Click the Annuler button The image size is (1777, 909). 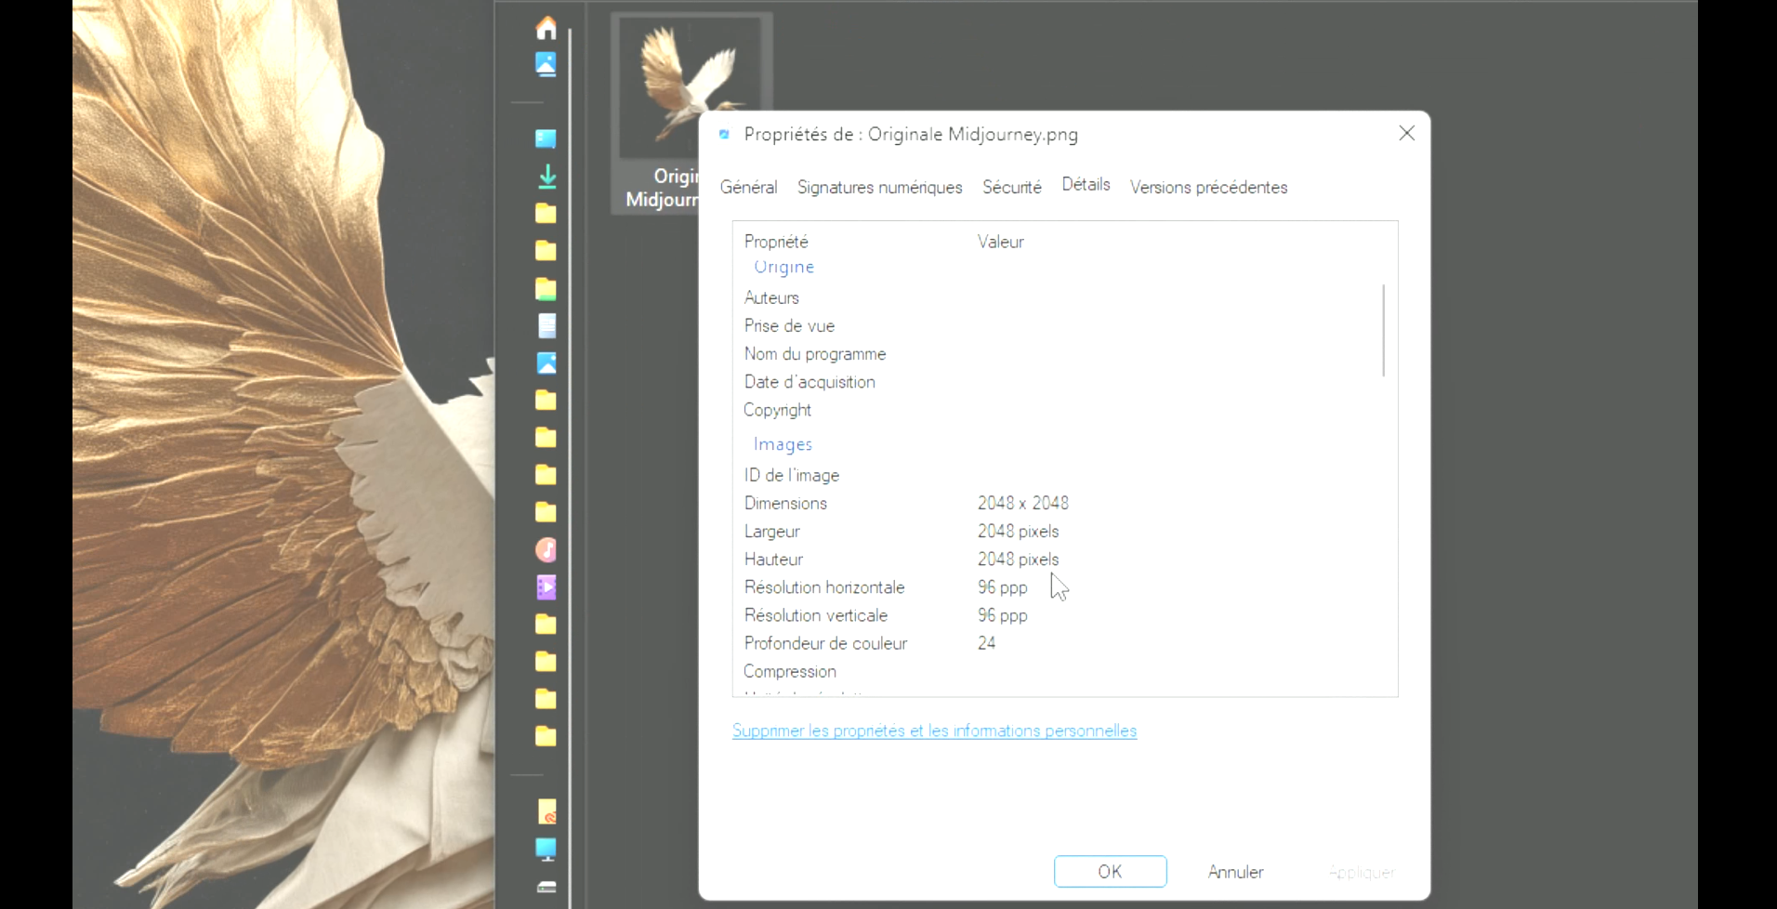point(1235,872)
